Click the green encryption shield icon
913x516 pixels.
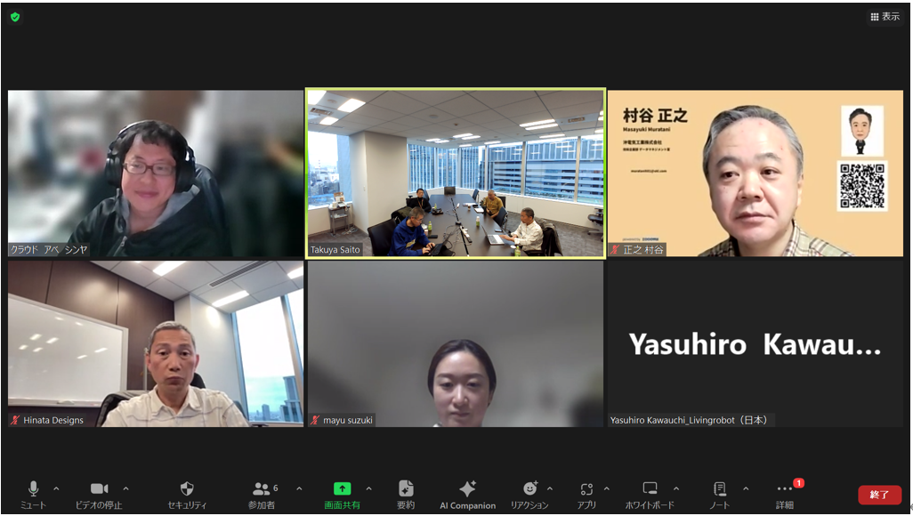pyautogui.click(x=15, y=17)
